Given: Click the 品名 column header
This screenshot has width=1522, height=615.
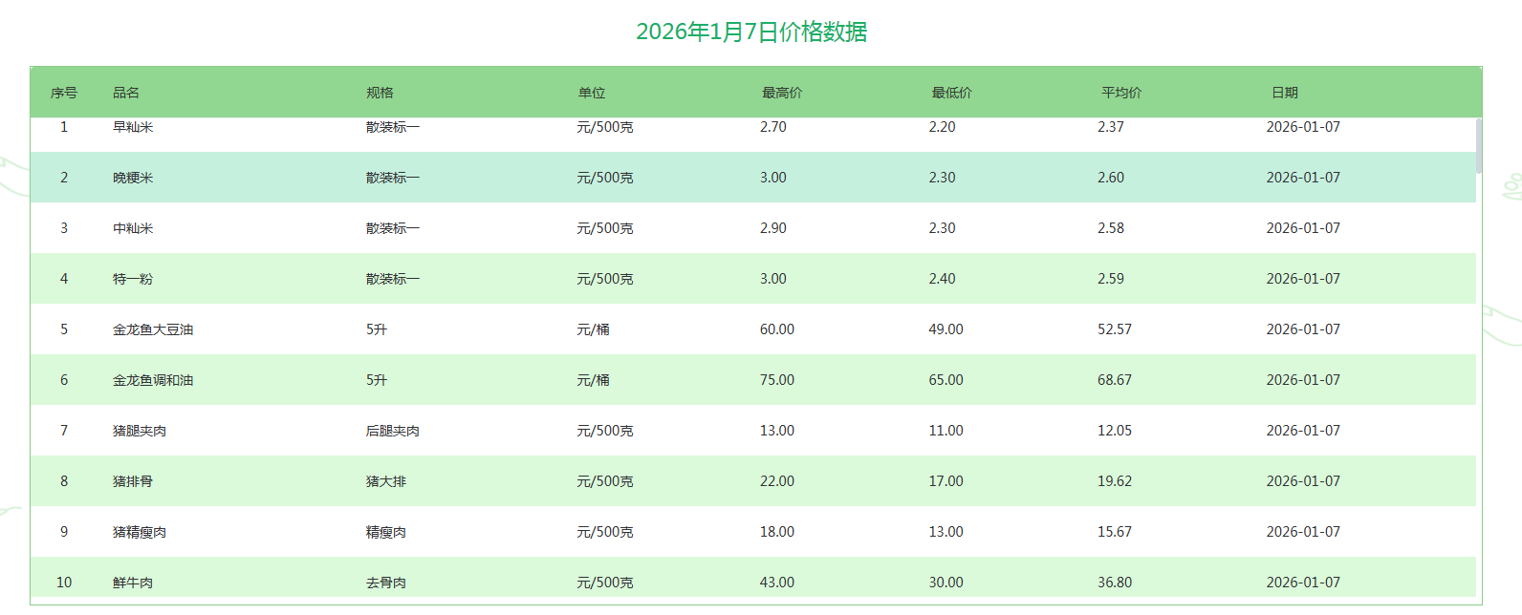Looking at the screenshot, I should pyautogui.click(x=126, y=93).
